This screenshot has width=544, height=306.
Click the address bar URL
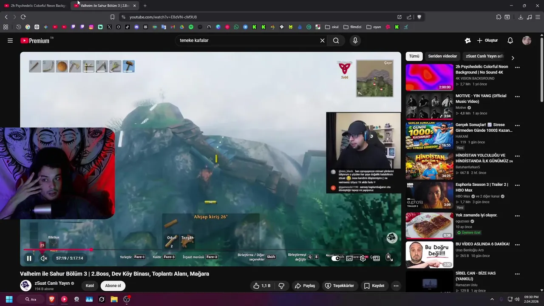[x=163, y=17]
